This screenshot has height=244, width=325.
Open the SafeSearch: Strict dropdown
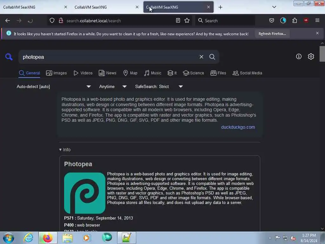[159, 86]
